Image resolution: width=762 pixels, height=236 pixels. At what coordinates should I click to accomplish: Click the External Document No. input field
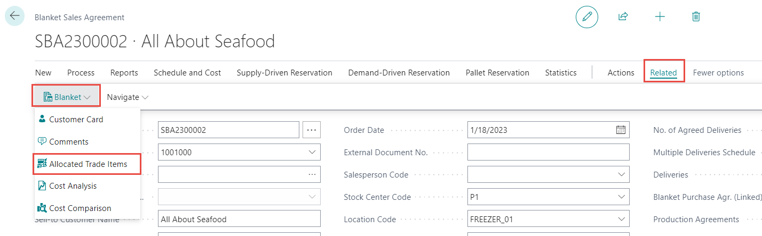548,153
